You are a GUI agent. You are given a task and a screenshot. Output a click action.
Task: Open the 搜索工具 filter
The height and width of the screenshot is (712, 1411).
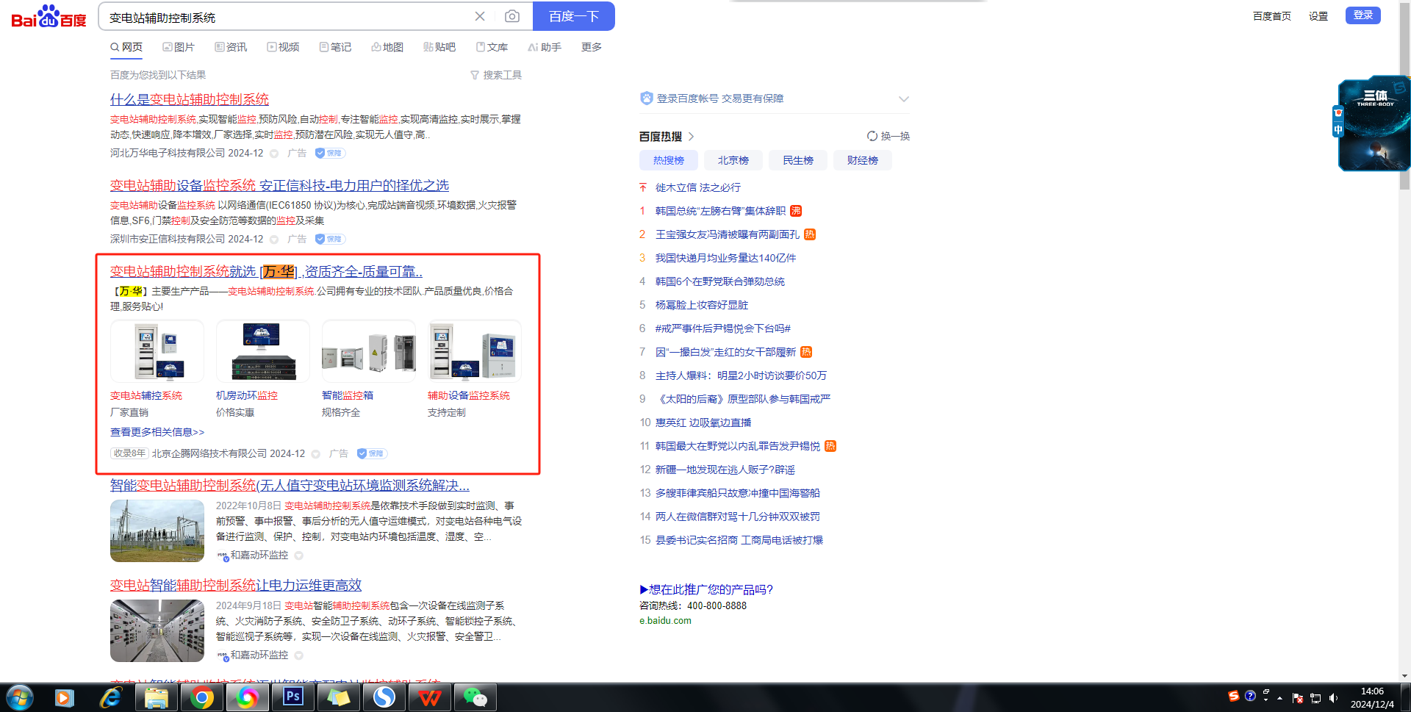click(x=496, y=75)
